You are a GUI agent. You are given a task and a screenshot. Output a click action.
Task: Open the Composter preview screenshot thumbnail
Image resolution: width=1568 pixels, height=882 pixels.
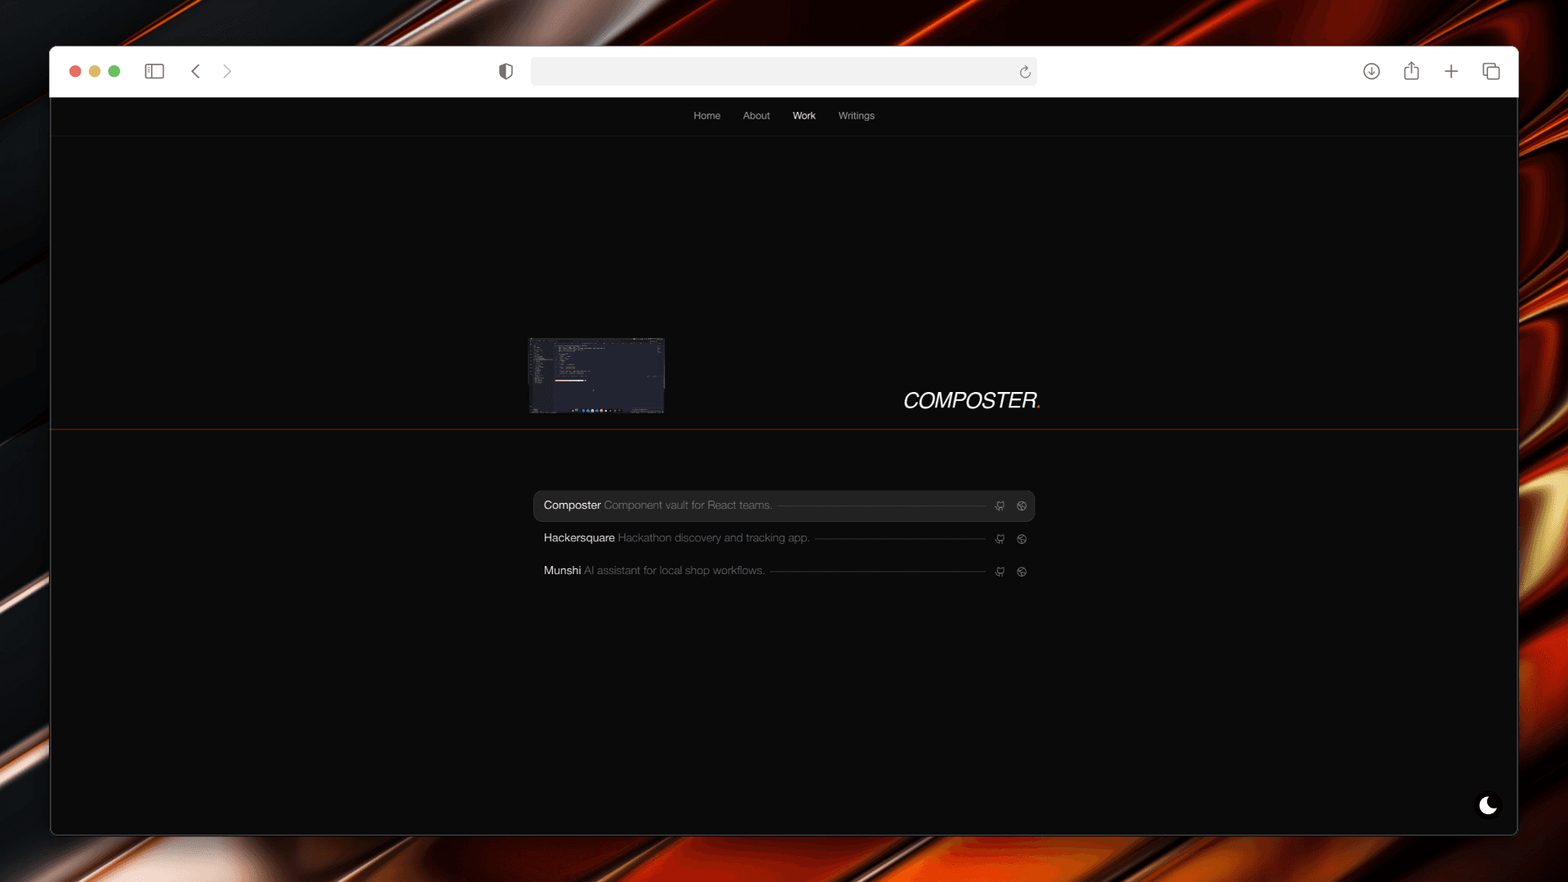596,376
